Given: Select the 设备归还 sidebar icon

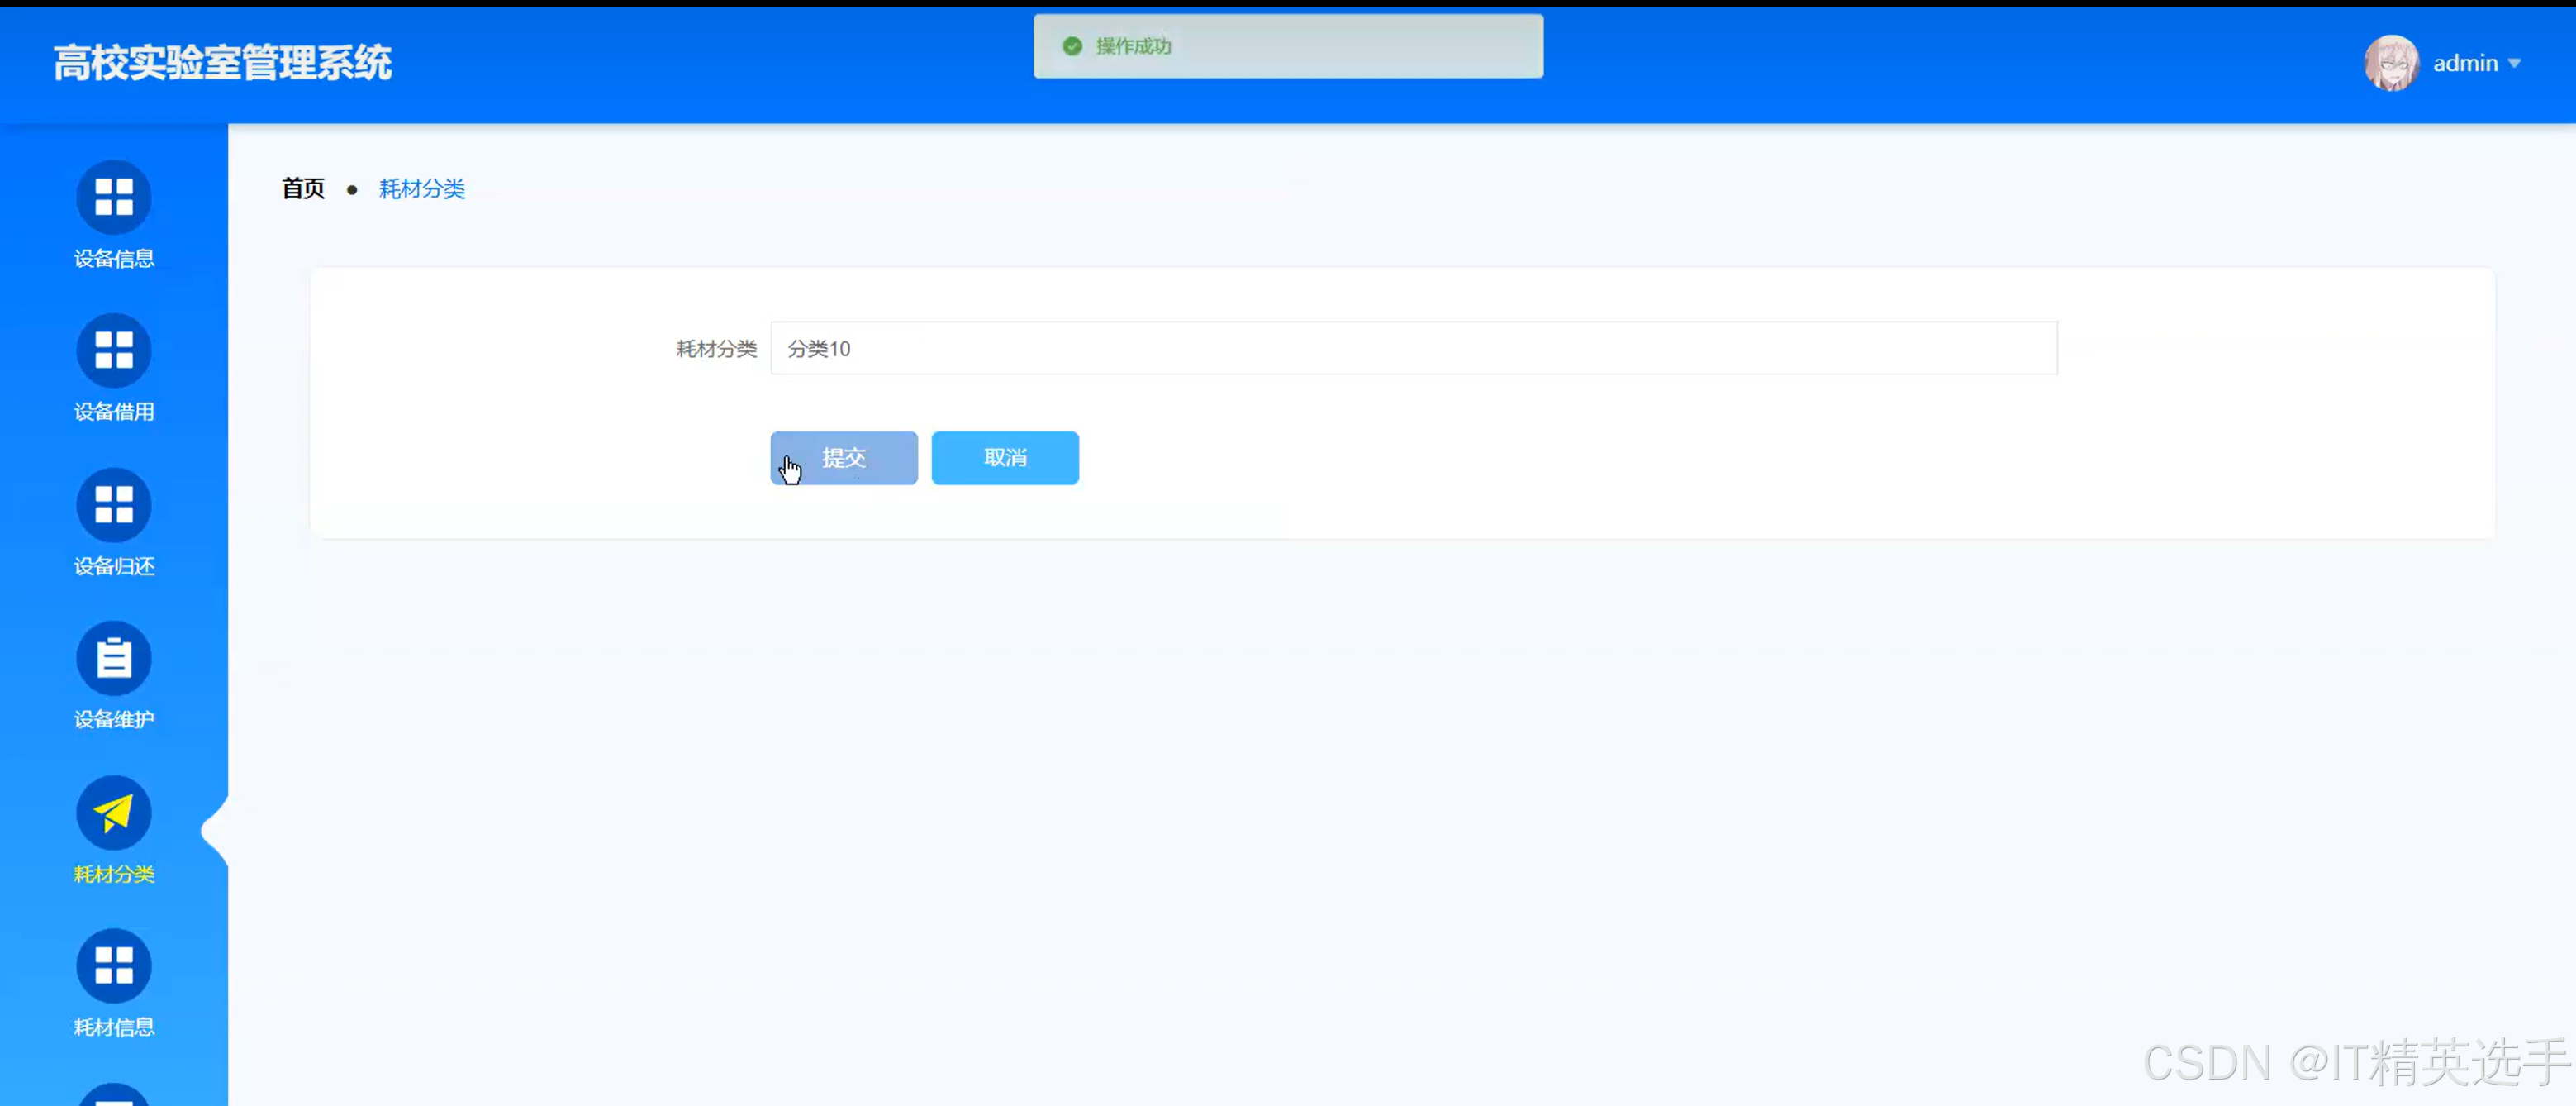Looking at the screenshot, I should (x=114, y=504).
